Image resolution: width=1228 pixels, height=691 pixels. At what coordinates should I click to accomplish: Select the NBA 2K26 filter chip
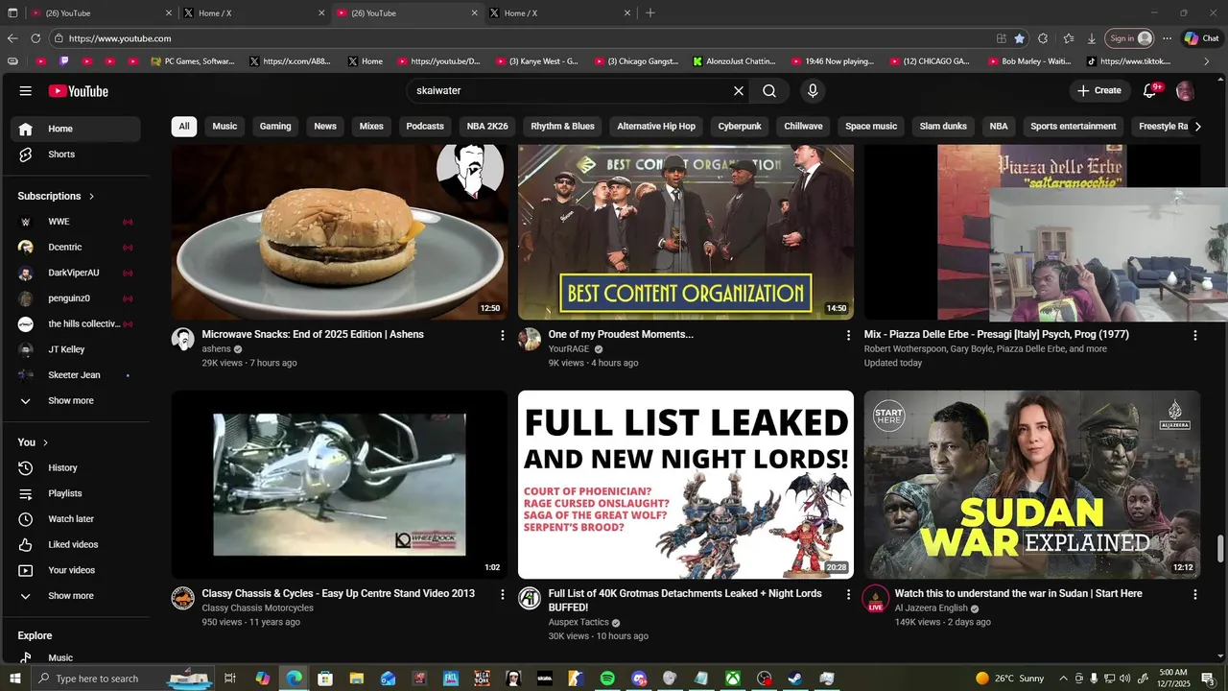click(487, 127)
